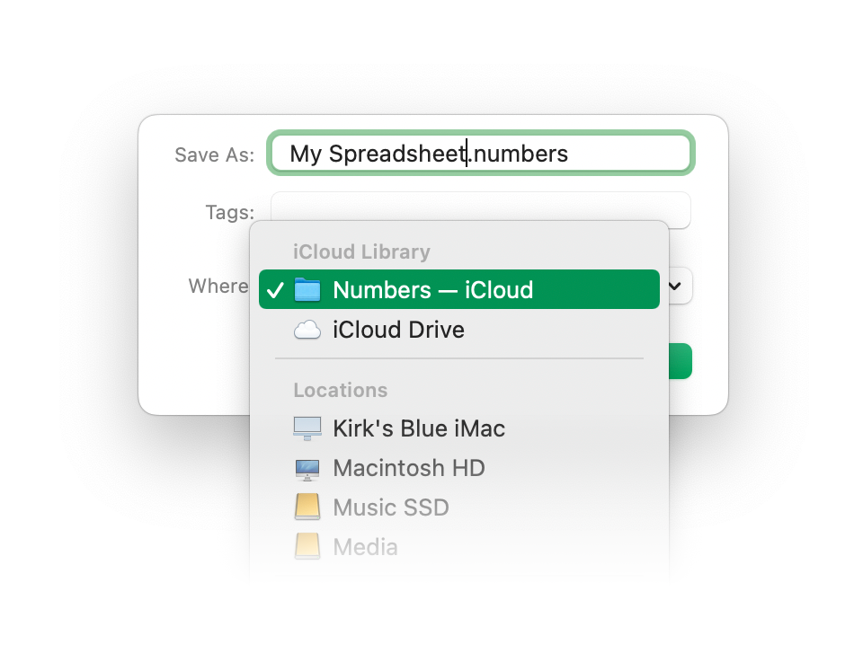Click the Media drive icon
The width and height of the screenshot is (854, 653).
307,546
